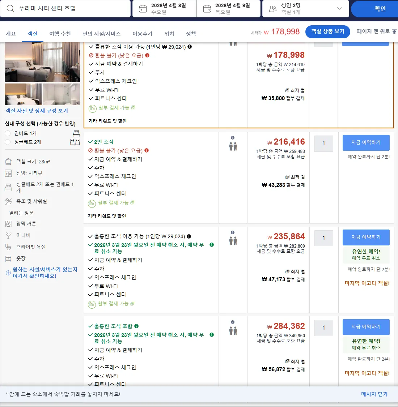Click the plus icon beside amenities link
The height and width of the screenshot is (407, 398).
point(8,273)
